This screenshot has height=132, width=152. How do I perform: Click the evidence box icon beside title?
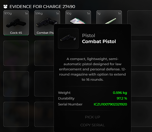pyautogui.click(x=5, y=7)
